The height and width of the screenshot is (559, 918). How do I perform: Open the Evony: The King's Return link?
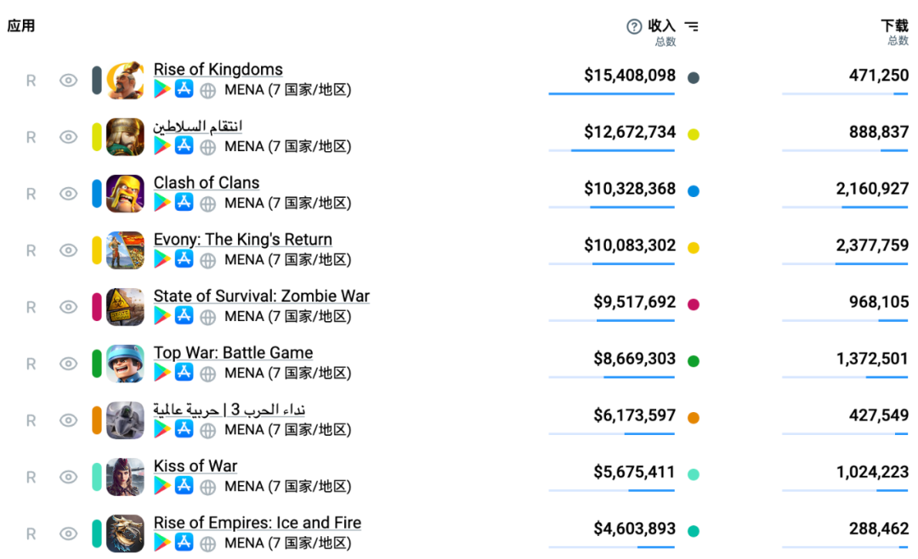(242, 240)
